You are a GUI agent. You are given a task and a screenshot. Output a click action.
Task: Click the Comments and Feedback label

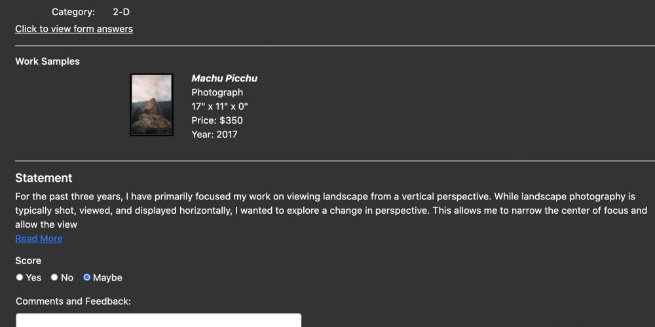pyautogui.click(x=73, y=301)
